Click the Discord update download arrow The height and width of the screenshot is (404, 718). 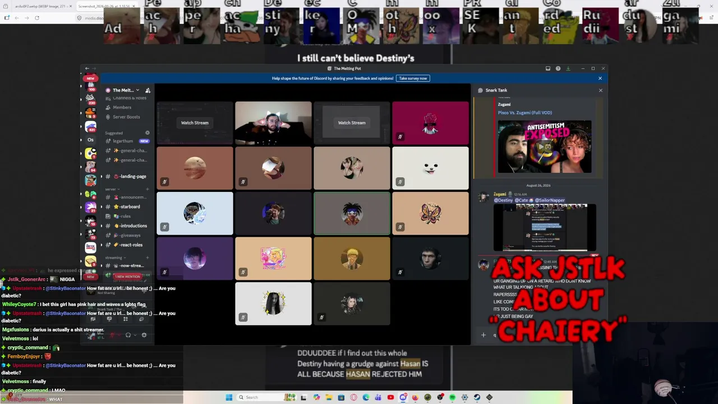pos(568,68)
